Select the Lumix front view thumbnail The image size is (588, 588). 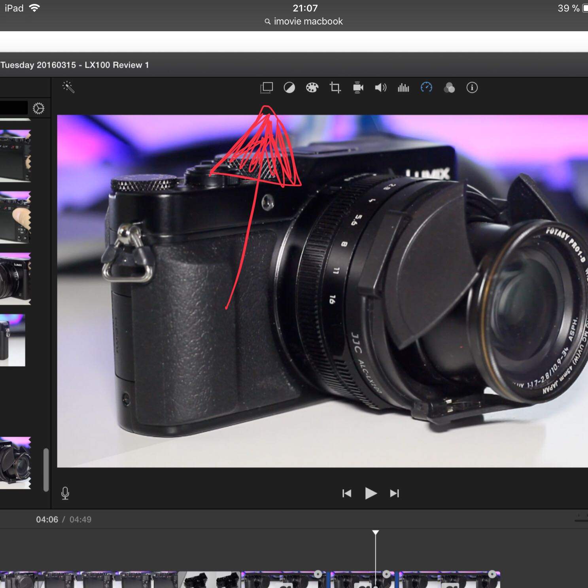[x=15, y=279]
